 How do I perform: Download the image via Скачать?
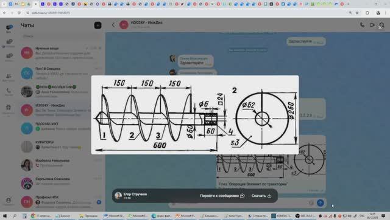261,196
